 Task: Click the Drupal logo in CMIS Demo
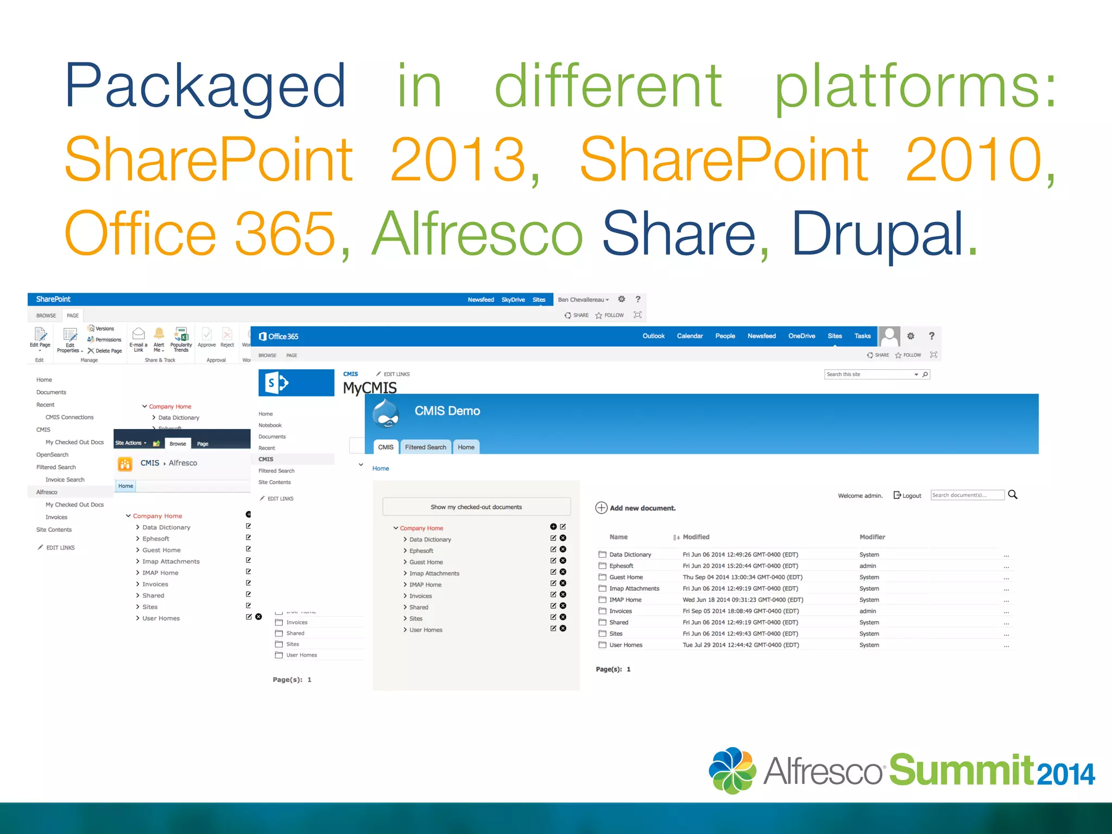(x=386, y=413)
